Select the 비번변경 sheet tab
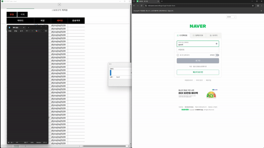 [x=16, y=146]
